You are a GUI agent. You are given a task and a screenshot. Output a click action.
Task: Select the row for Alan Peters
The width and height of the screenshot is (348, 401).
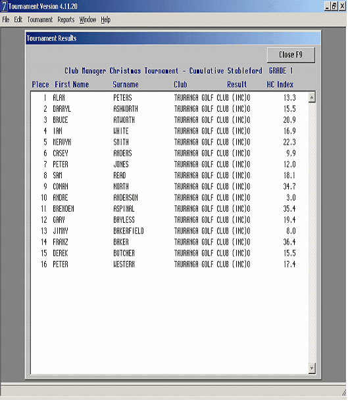169,98
